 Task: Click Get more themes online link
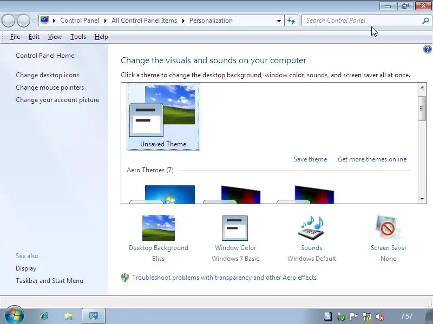[x=372, y=159]
